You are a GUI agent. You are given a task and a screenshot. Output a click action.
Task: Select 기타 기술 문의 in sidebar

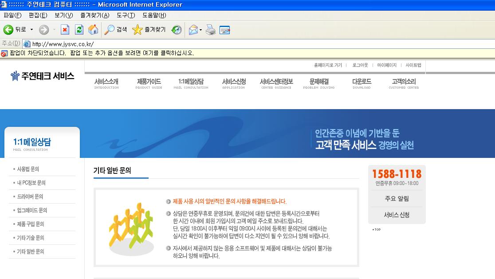click(x=30, y=238)
